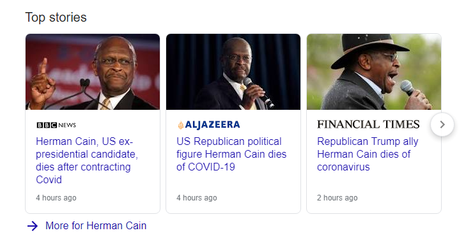This screenshot has width=466, height=249.
Task: Click BBC story thumbnail with raised finger
Action: [x=93, y=72]
